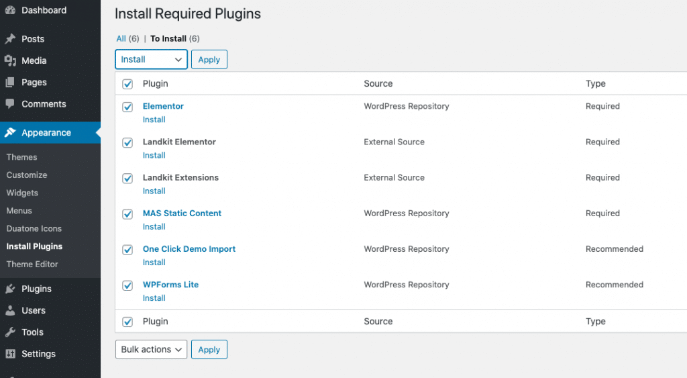The height and width of the screenshot is (378, 687).
Task: Open the top Install bulk action dropdown
Action: coord(151,59)
